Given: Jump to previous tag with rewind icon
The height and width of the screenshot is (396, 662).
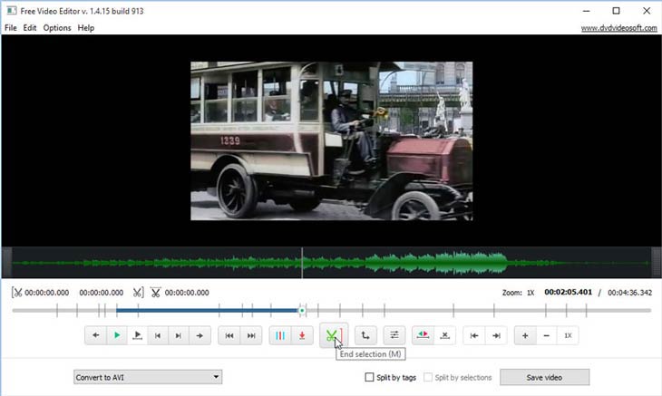Looking at the screenshot, I should coord(229,335).
